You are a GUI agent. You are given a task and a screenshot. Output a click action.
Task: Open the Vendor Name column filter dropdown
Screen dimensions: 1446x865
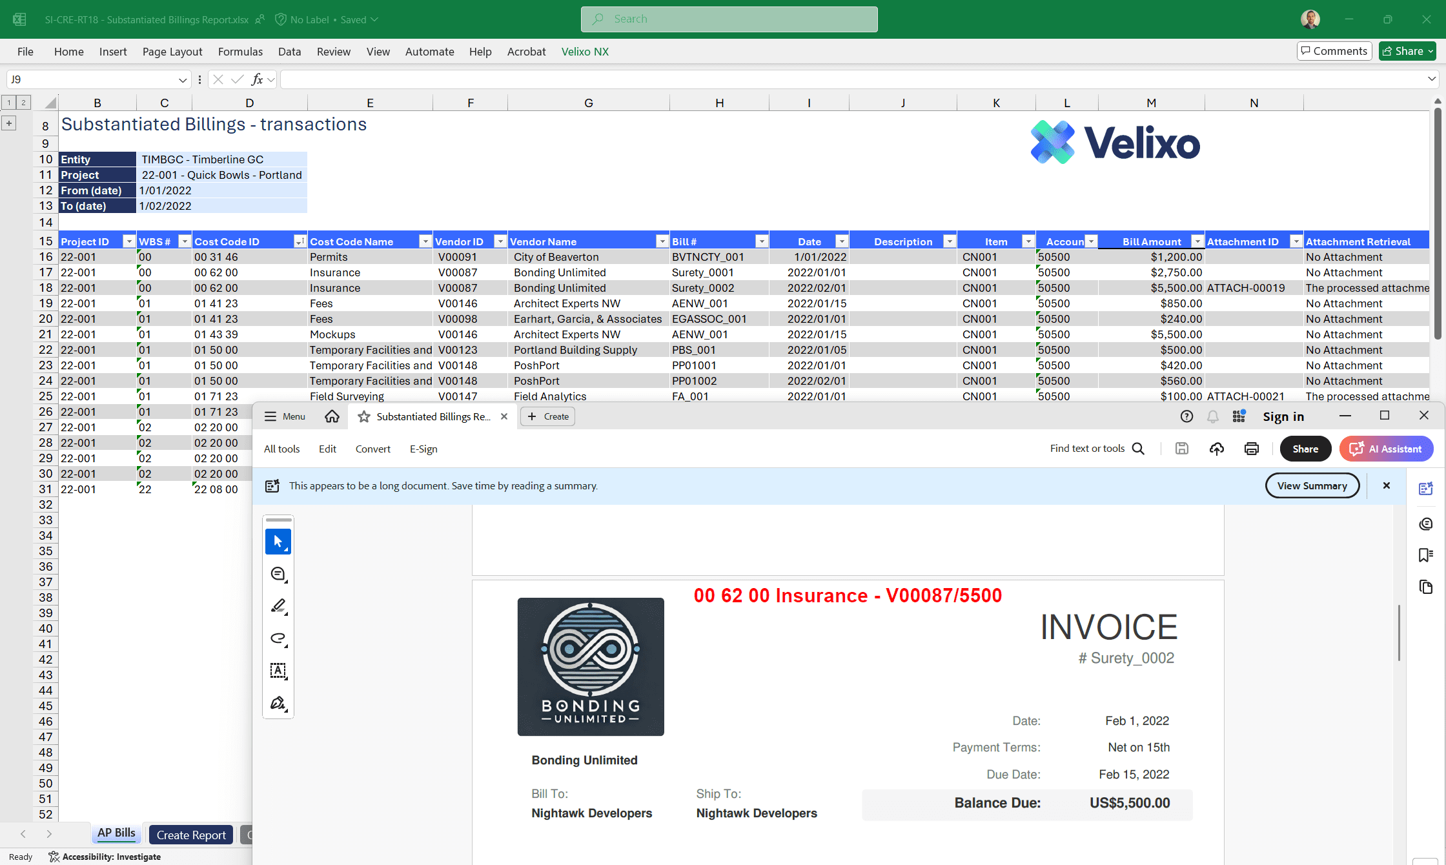pyautogui.click(x=662, y=241)
